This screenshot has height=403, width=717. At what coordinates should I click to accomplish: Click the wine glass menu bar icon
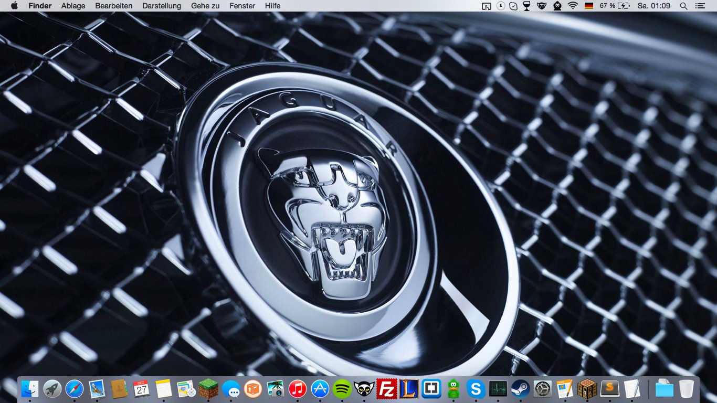click(x=526, y=6)
